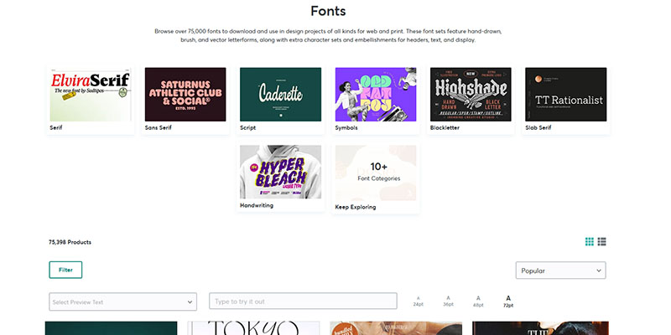The height and width of the screenshot is (335, 671).
Task: Click the 'Type to try it out' field
Action: click(x=303, y=301)
